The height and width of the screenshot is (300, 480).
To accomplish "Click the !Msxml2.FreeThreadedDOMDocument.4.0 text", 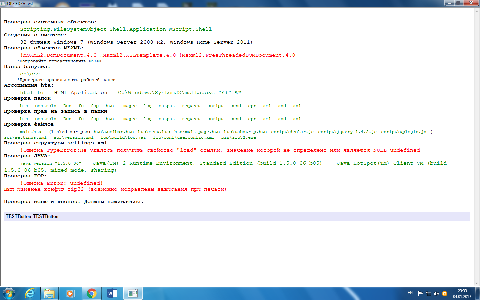I will pyautogui.click(x=237, y=55).
